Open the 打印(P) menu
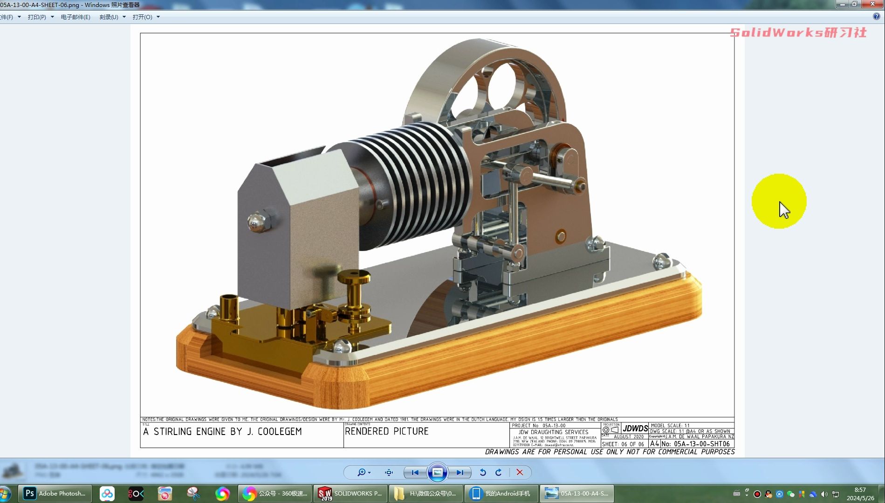 click(x=37, y=17)
